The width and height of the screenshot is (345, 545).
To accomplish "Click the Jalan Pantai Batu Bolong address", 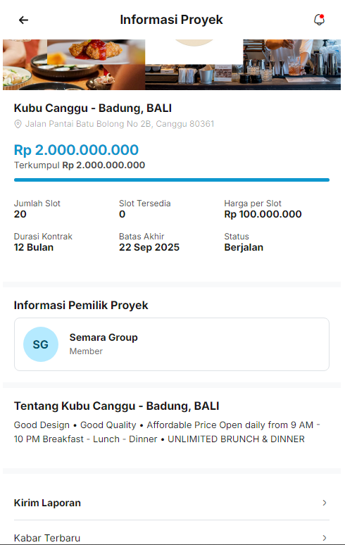I will [120, 124].
